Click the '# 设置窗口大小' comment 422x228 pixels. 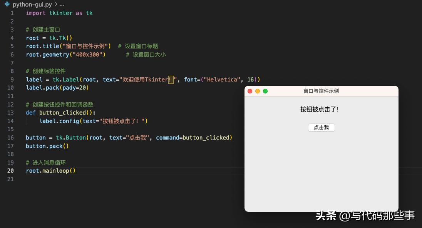(146, 55)
